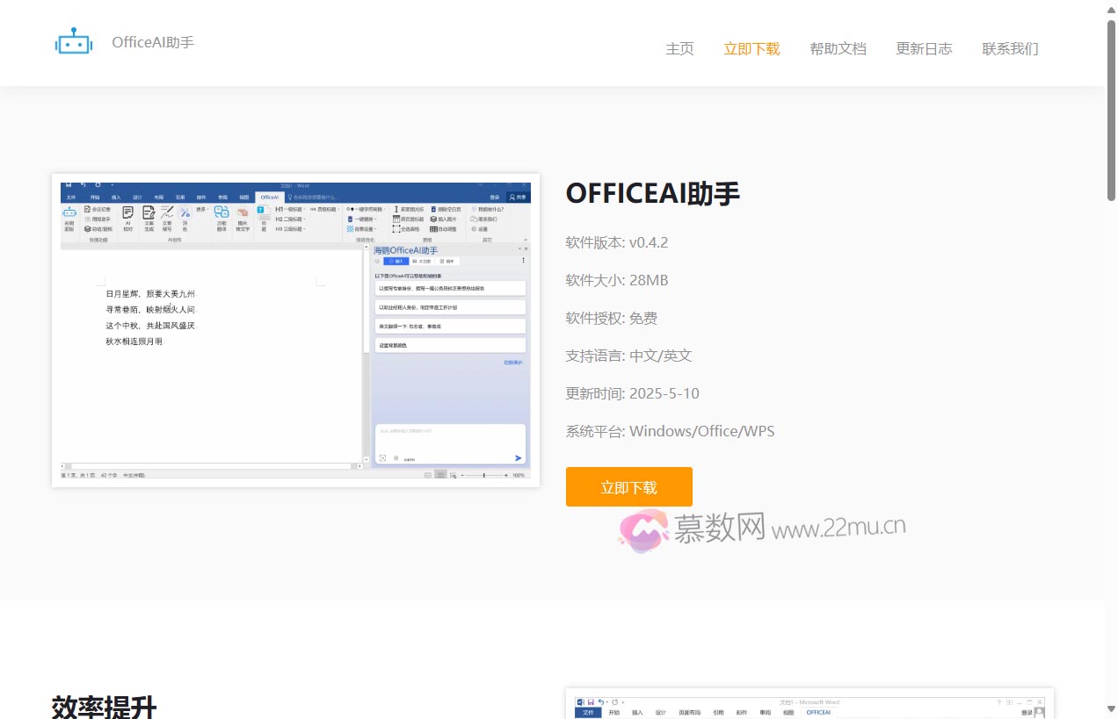Toggle Print Layout view in the status bar
The height and width of the screenshot is (719, 1118).
[x=440, y=473]
